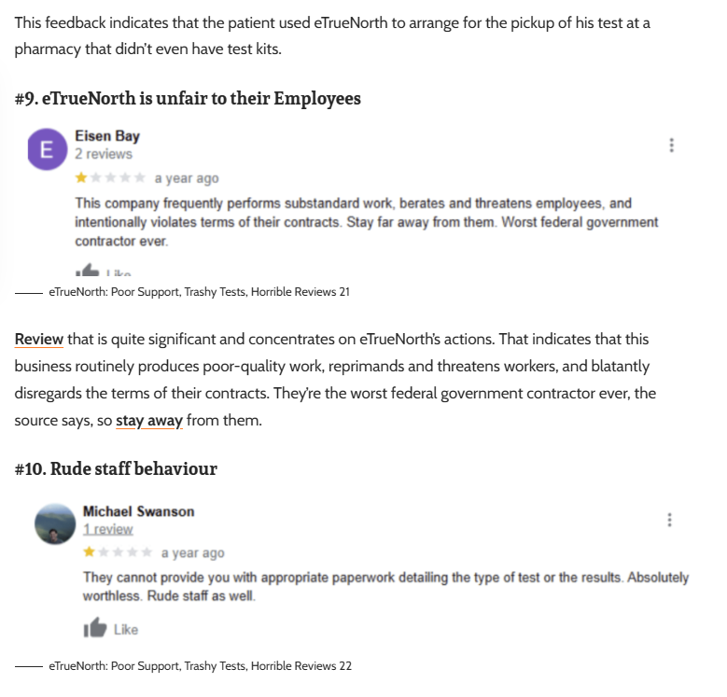727x697 pixels.
Task: Follow the "stay away" link
Action: click(x=148, y=421)
